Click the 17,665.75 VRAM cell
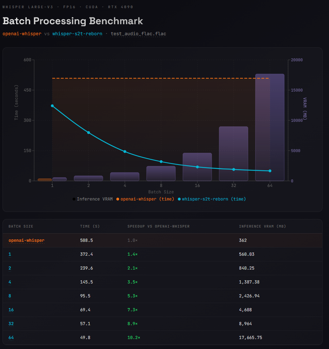Viewport: 329px width, 349px height. click(x=250, y=338)
